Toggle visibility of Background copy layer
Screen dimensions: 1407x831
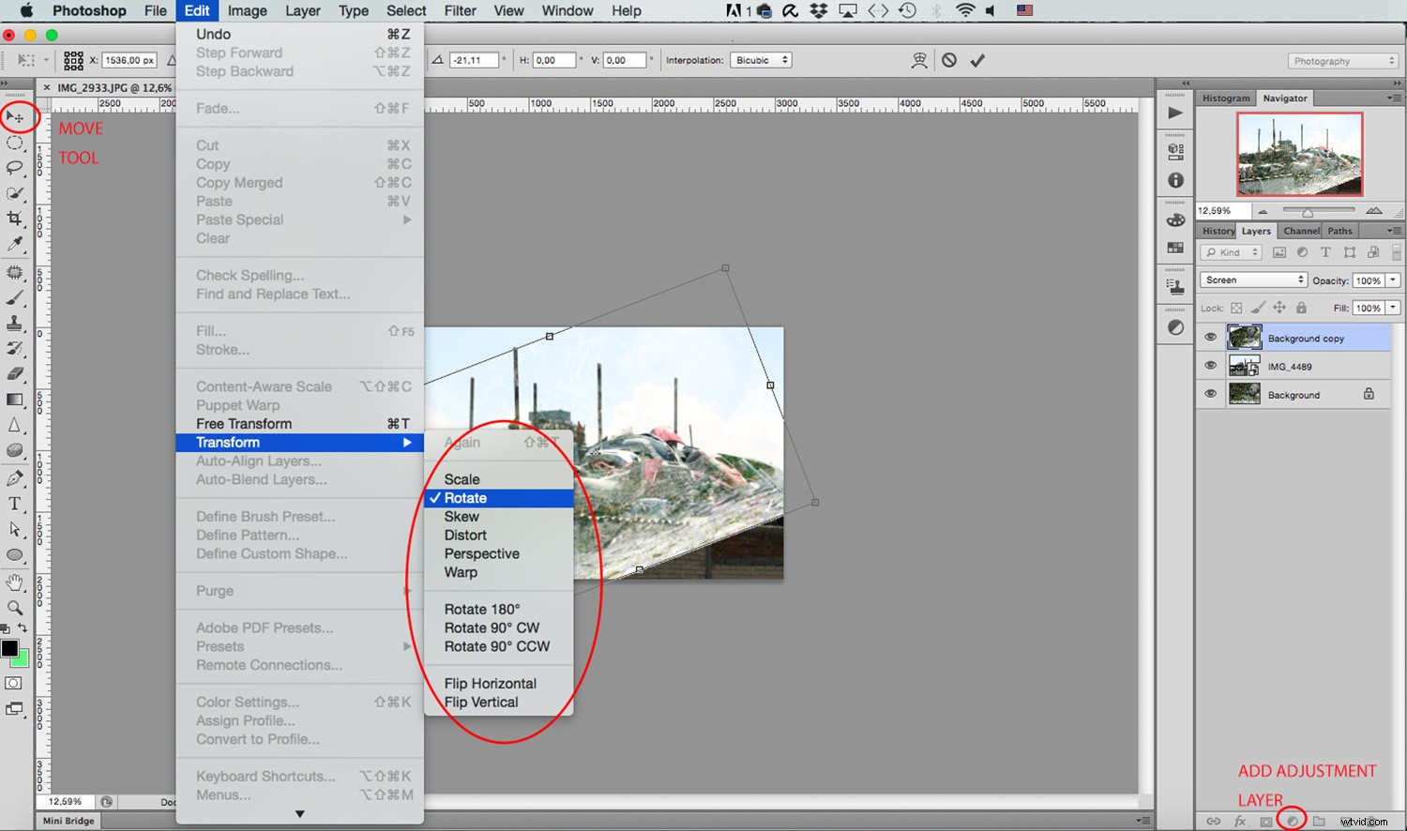pos(1210,337)
